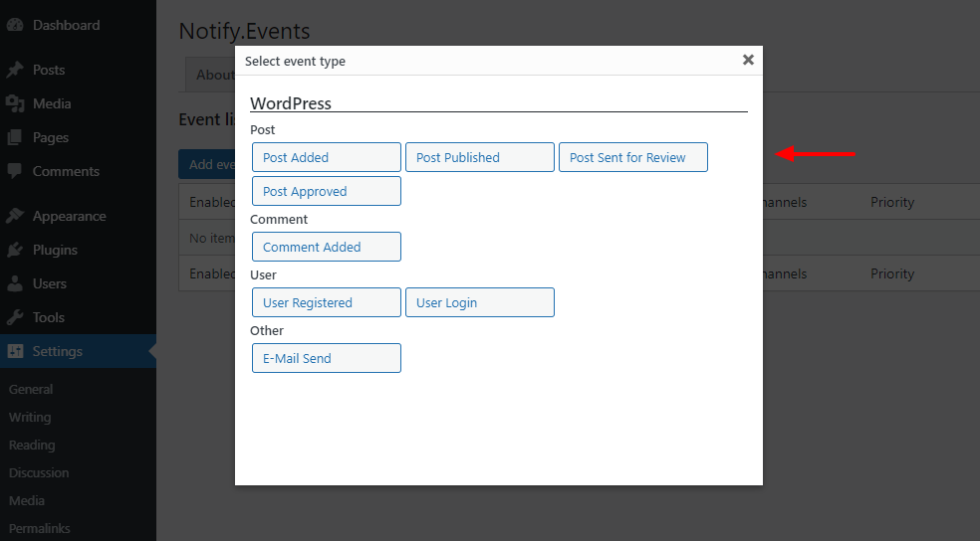The width and height of the screenshot is (980, 541).
Task: Click the Pages stacked-sheets icon
Action: (15, 137)
